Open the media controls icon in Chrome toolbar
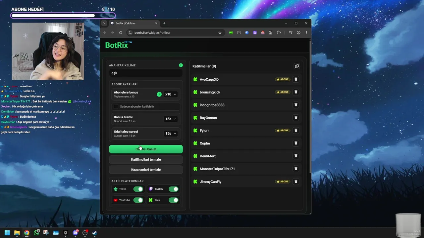 pos(291,33)
